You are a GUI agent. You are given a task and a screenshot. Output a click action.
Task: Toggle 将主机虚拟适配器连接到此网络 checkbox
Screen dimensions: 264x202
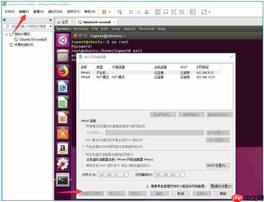83,154
